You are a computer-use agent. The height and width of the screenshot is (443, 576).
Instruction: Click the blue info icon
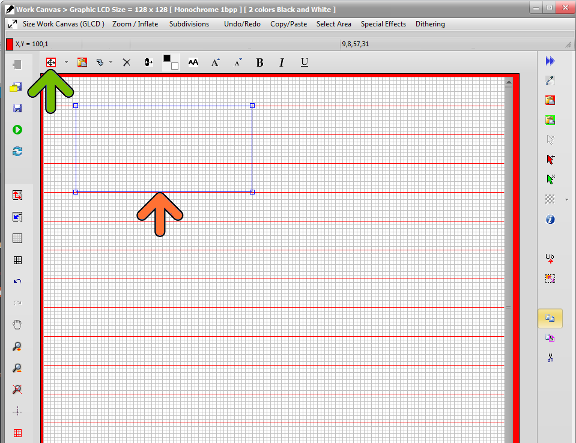(550, 220)
